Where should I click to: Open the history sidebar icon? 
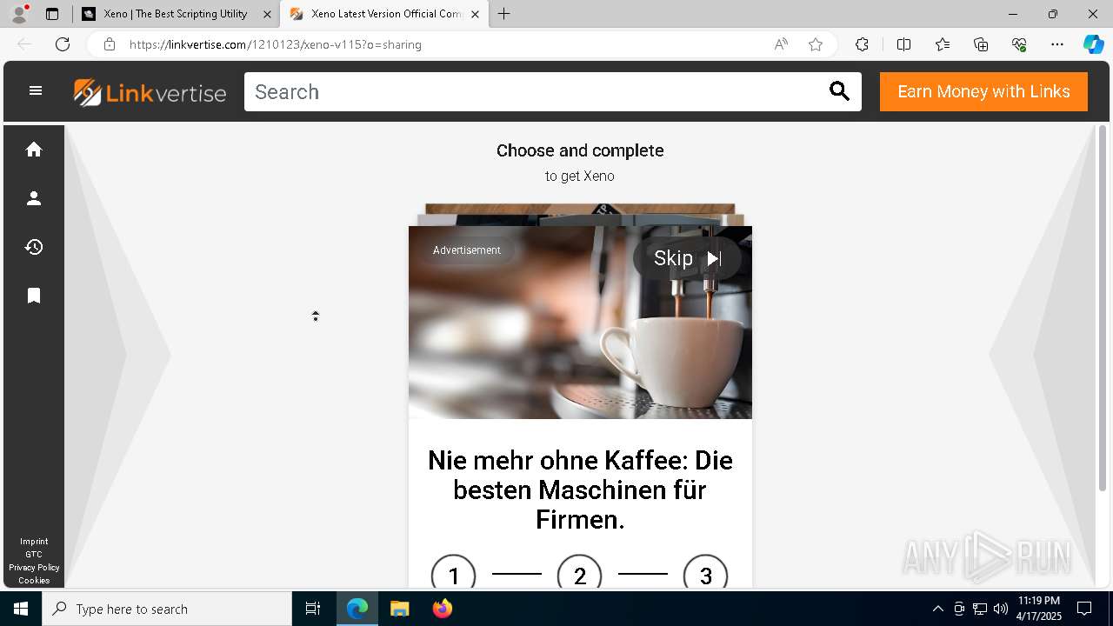pyautogui.click(x=34, y=247)
